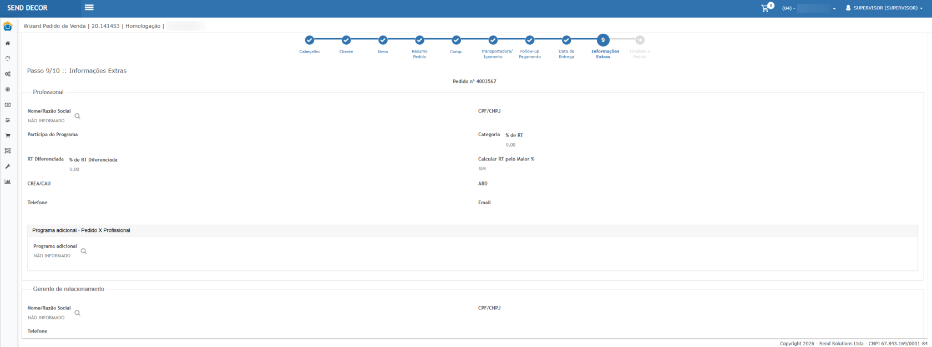Open the cart icon in left sidebar
This screenshot has height=347, width=932.
click(8, 136)
